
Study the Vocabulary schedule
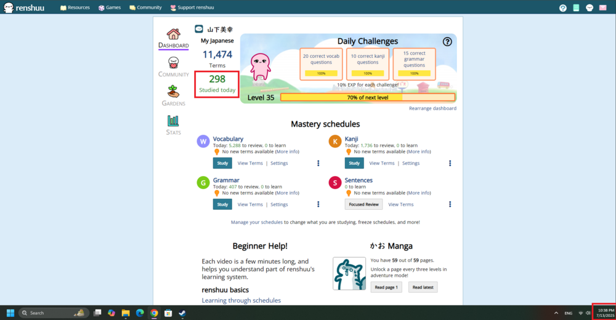[222, 163]
